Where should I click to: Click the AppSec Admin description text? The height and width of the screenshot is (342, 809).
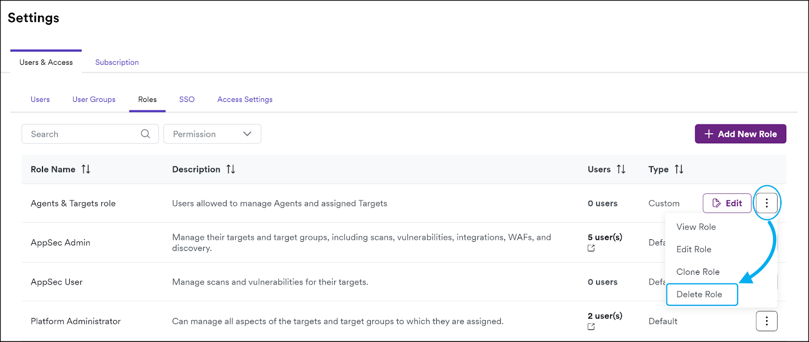point(362,242)
